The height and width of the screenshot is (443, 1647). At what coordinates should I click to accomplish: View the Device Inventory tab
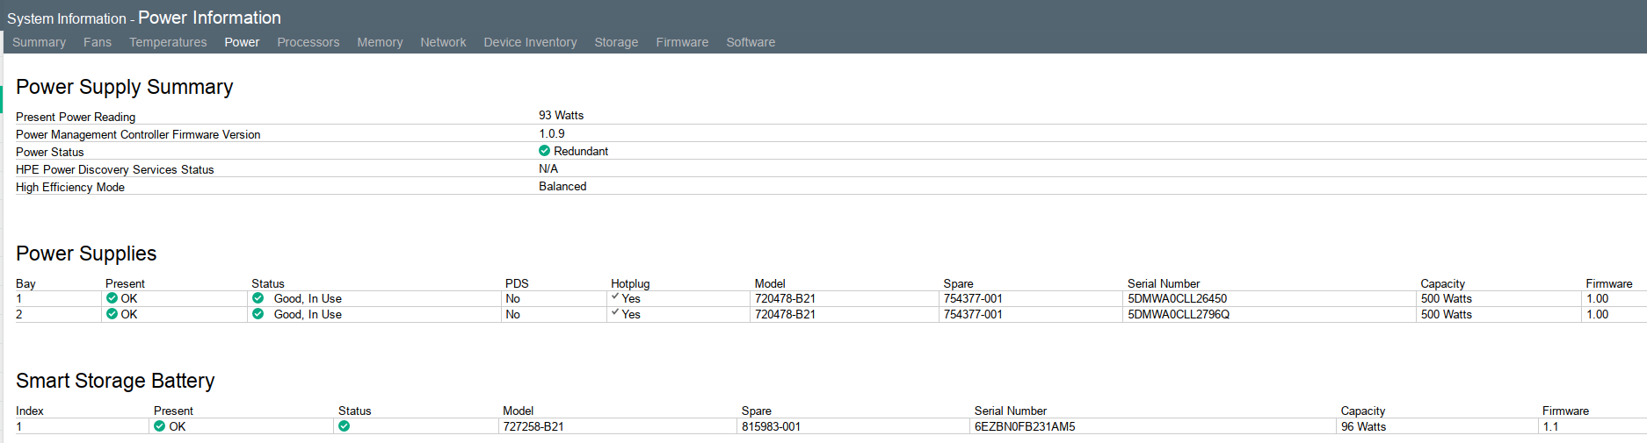click(x=530, y=42)
